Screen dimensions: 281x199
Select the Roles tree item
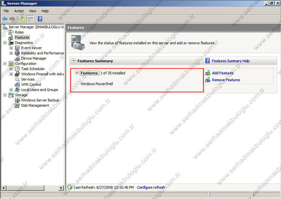19,32
